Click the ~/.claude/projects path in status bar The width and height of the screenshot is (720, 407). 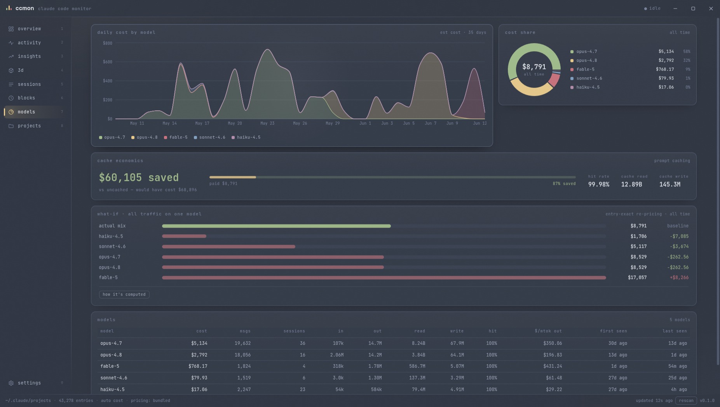[28, 401]
